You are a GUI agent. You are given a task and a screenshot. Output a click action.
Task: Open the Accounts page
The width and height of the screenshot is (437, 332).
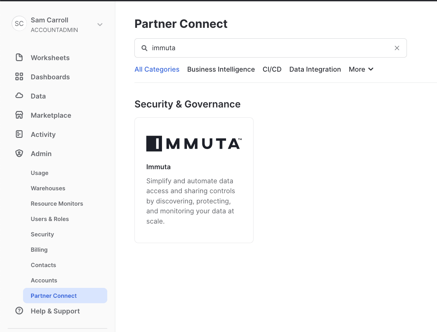[x=44, y=281]
